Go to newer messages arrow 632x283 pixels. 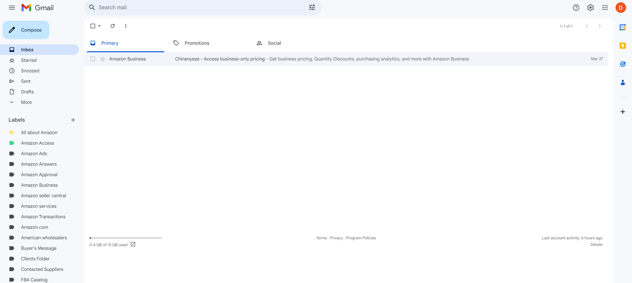click(587, 26)
